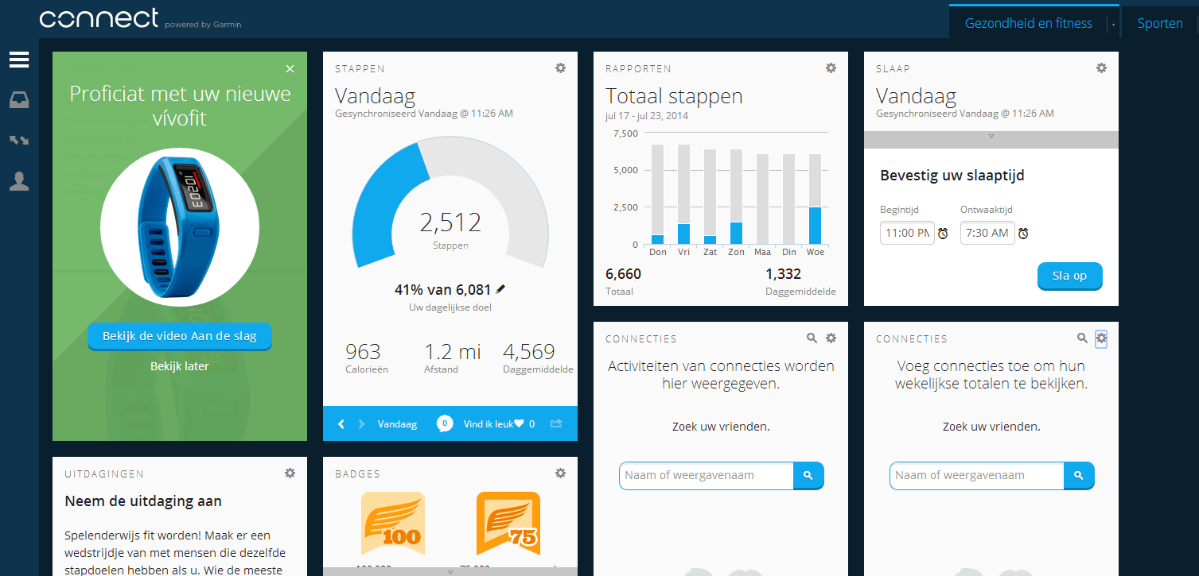Open the inbox tray icon in the sidebar
Screen dimensions: 1199x576
click(x=19, y=100)
